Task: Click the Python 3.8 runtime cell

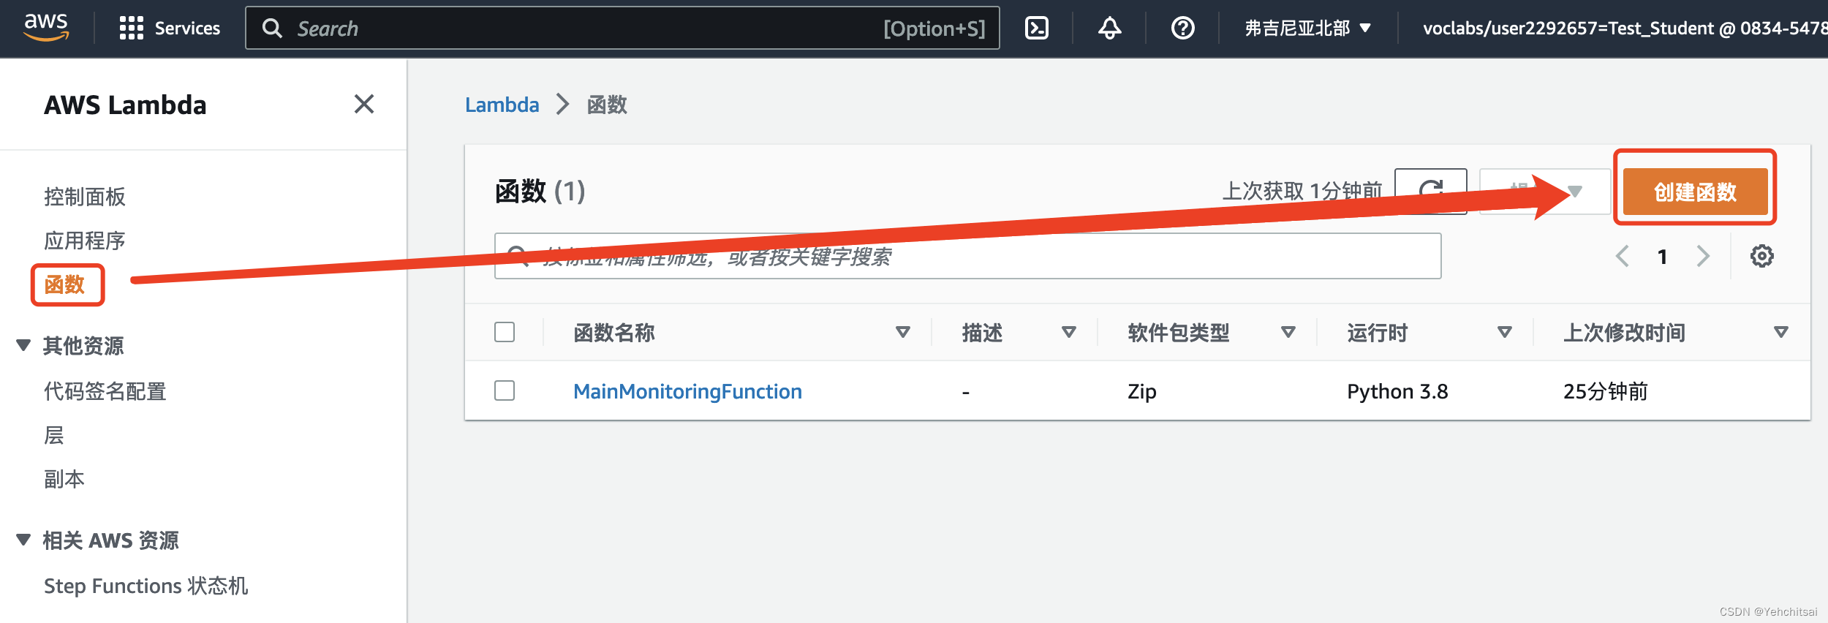Action: click(1397, 391)
